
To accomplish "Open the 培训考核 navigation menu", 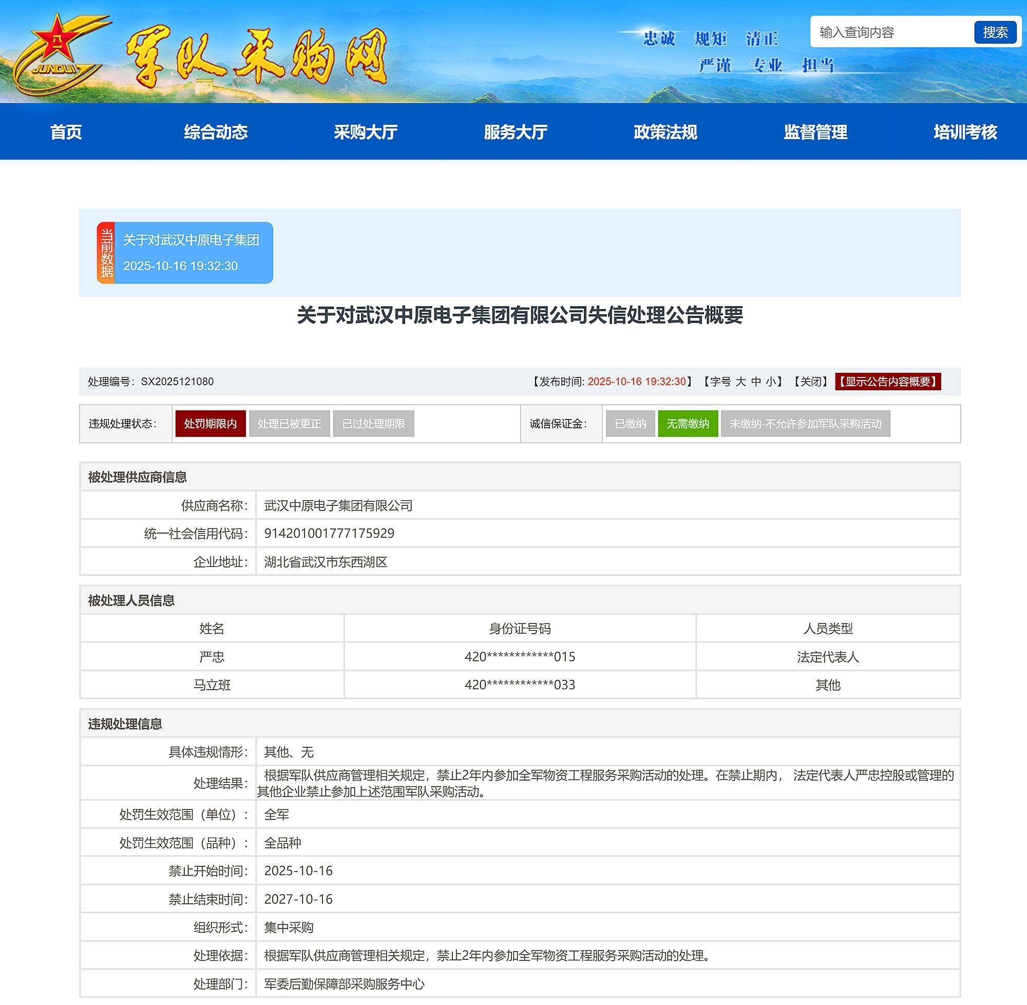I will click(x=964, y=133).
